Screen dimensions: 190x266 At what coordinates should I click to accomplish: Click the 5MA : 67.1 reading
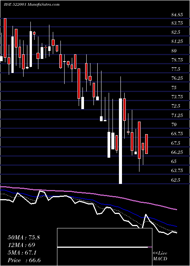click(x=22, y=253)
